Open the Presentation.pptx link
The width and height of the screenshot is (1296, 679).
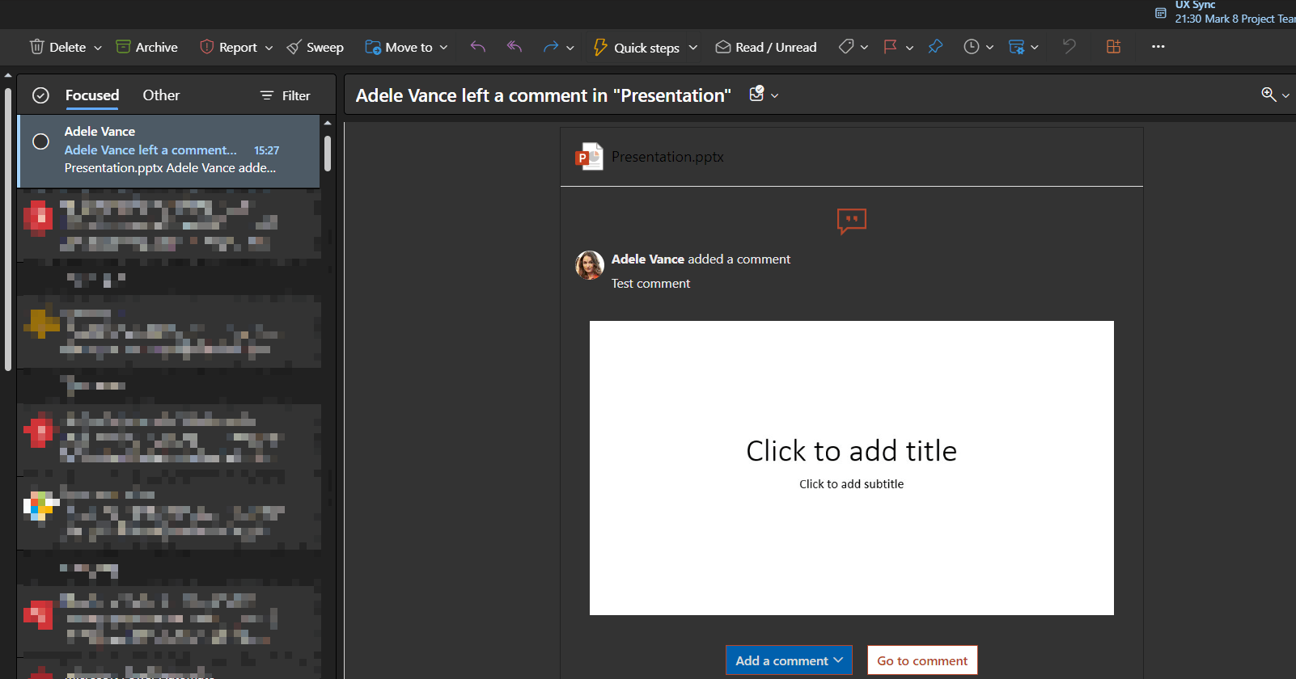coord(667,157)
